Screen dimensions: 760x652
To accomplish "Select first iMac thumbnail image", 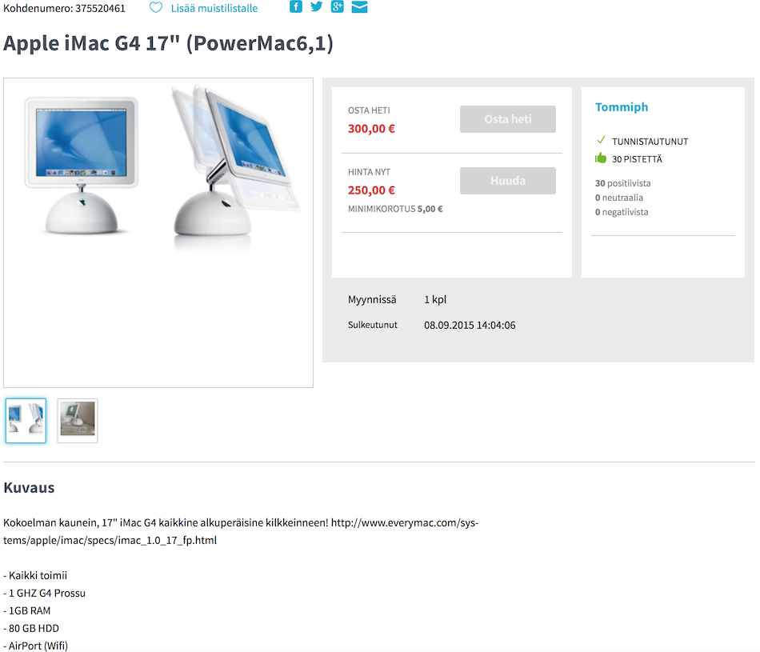I will 26,421.
